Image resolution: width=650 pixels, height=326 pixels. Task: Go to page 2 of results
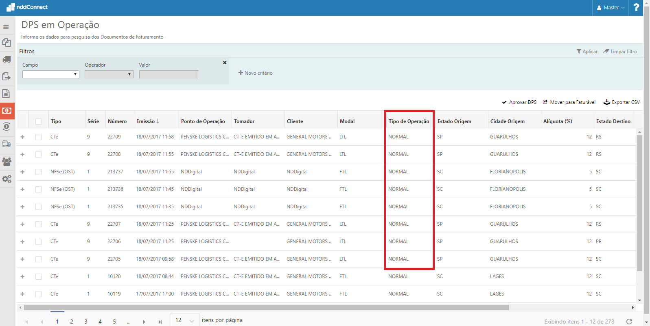[x=72, y=322]
